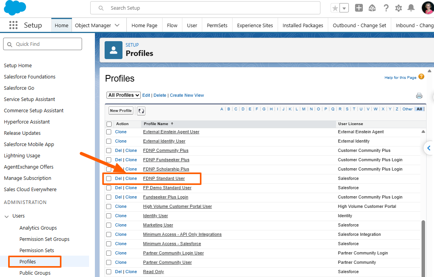
Task: Open the App Launcher dots icon
Action: click(13, 25)
